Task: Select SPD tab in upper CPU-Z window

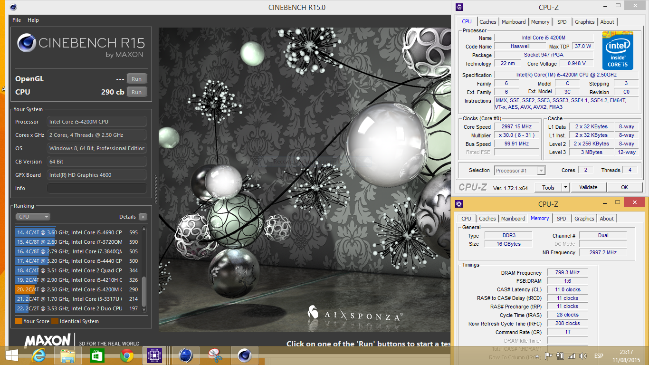Action: tap(562, 22)
